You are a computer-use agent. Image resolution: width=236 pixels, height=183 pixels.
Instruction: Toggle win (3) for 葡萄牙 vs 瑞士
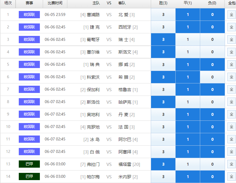[163, 39]
